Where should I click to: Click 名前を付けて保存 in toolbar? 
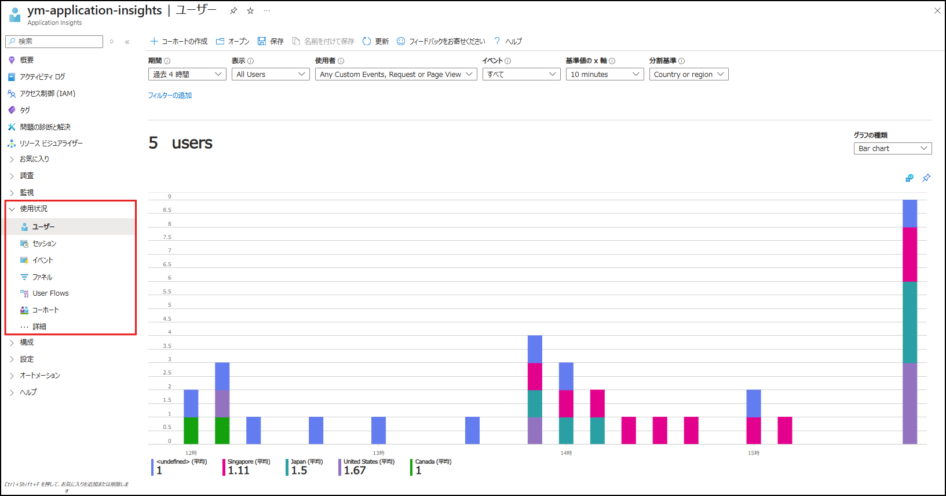tap(323, 42)
